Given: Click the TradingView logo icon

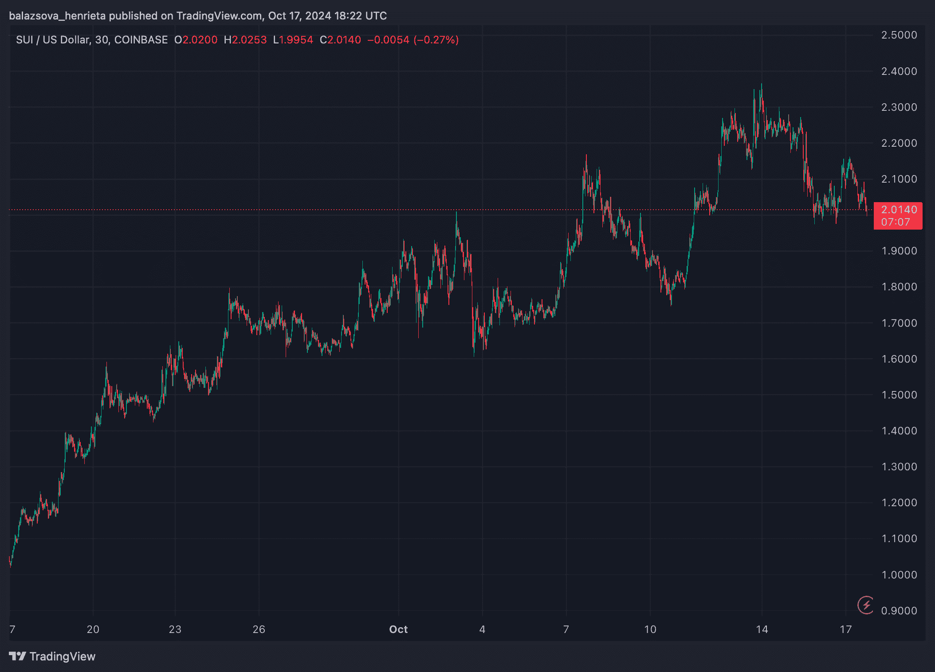Looking at the screenshot, I should click(x=18, y=656).
